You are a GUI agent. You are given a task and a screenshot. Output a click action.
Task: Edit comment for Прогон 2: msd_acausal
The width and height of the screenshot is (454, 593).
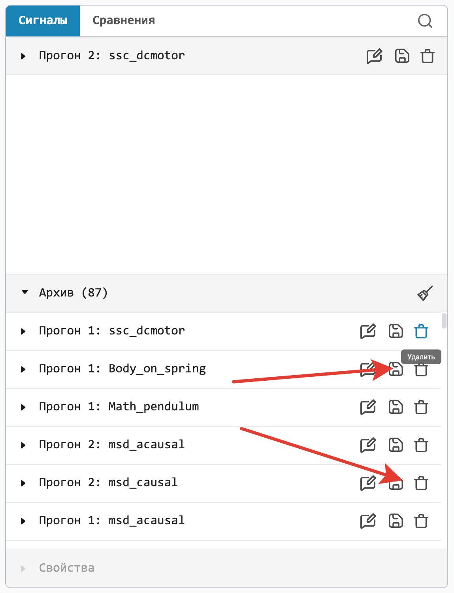point(368,445)
